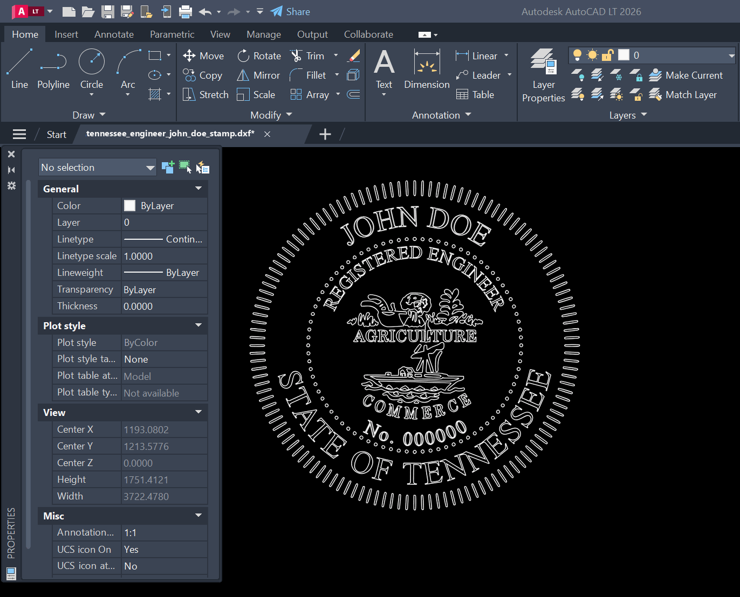740x597 pixels.
Task: Click Make Current layer button
Action: 686,75
